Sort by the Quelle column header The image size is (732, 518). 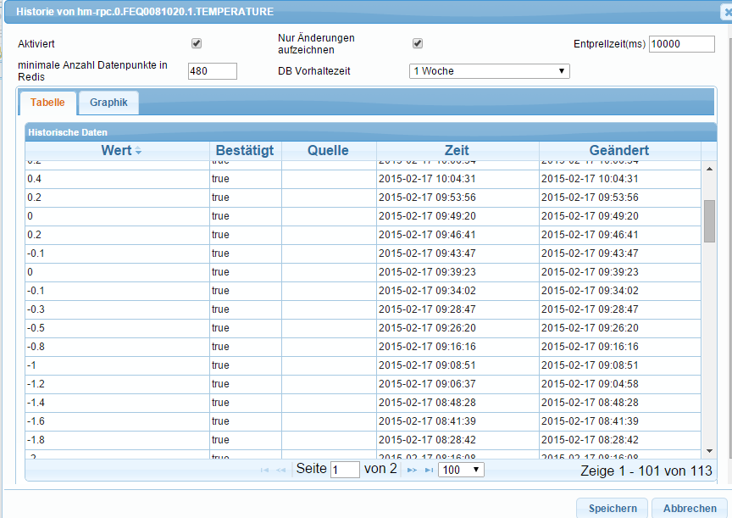(328, 150)
